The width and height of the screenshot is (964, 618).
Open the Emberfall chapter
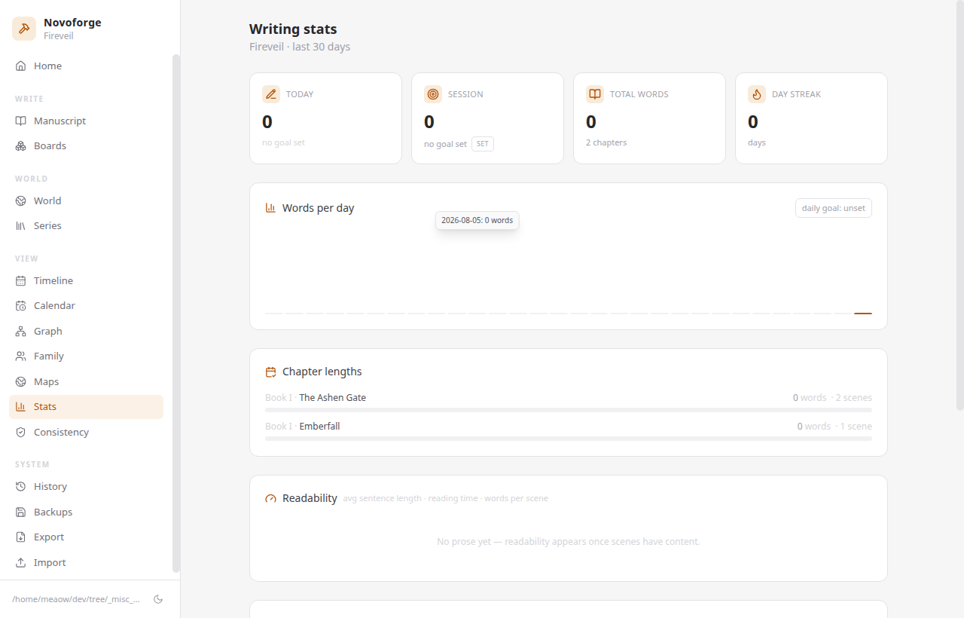(319, 426)
